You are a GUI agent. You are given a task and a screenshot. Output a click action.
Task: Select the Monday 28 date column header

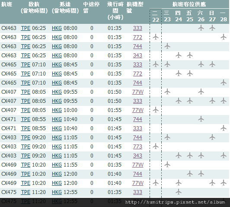tap(224, 16)
